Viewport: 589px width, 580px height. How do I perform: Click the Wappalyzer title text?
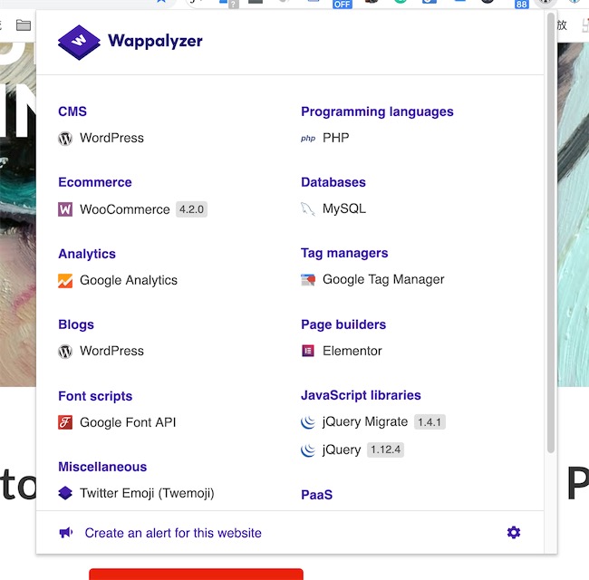[x=155, y=42]
